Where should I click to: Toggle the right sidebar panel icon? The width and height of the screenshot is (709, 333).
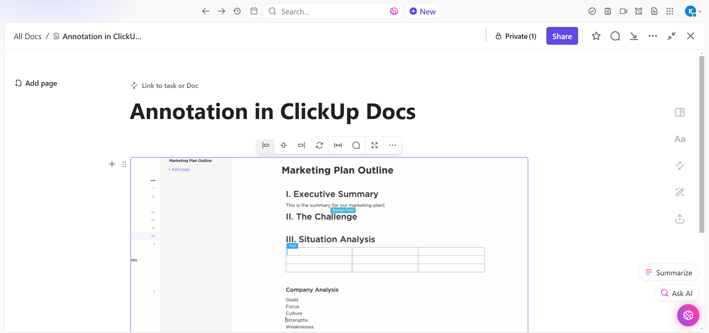(x=679, y=112)
